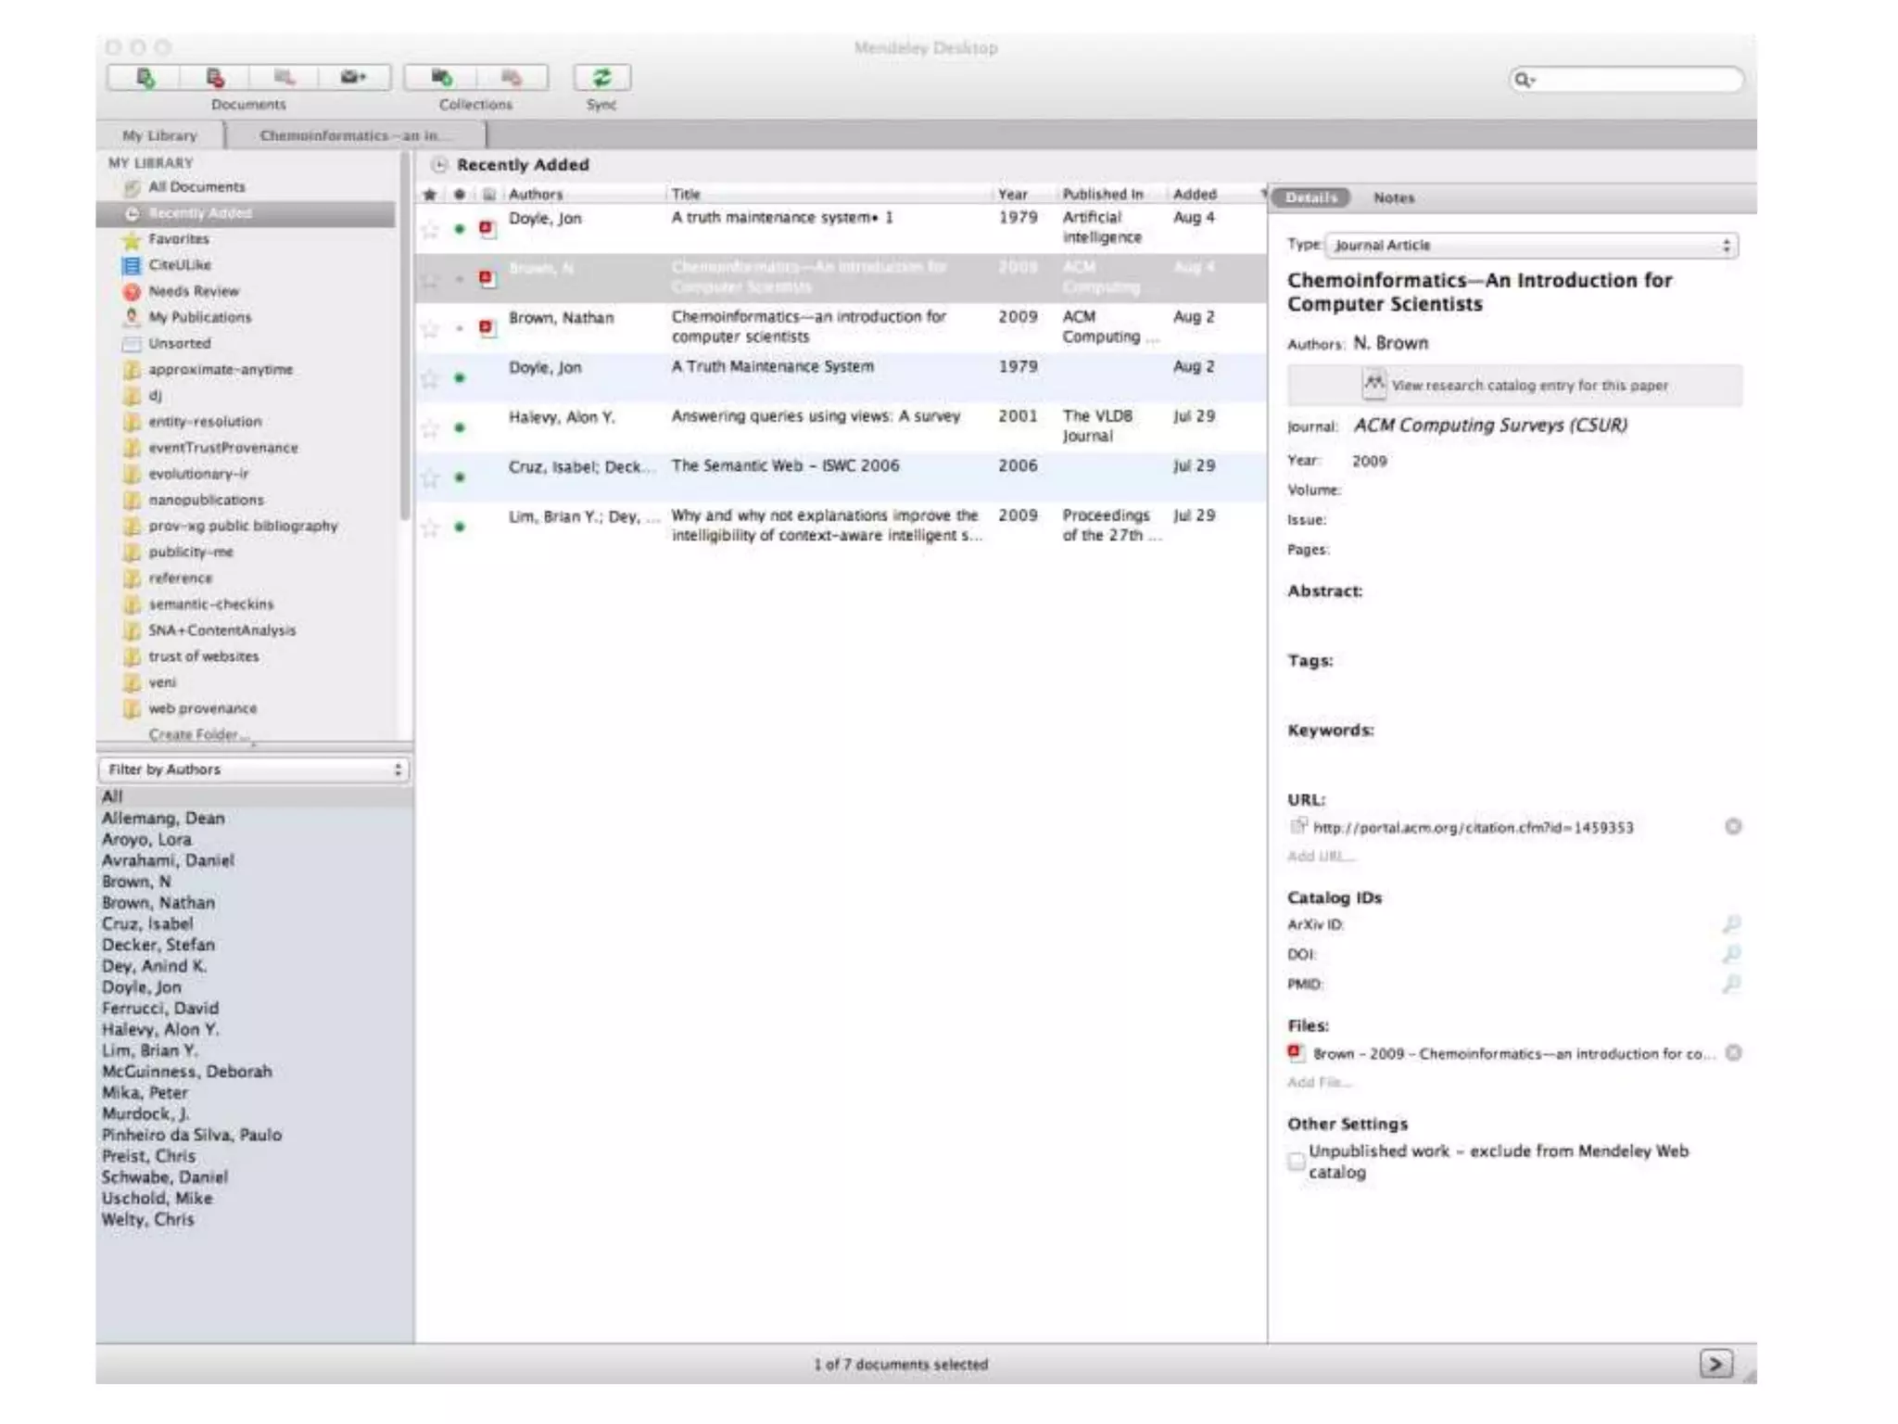
Task: Remove the attached file with the X icon
Action: tap(1734, 1053)
